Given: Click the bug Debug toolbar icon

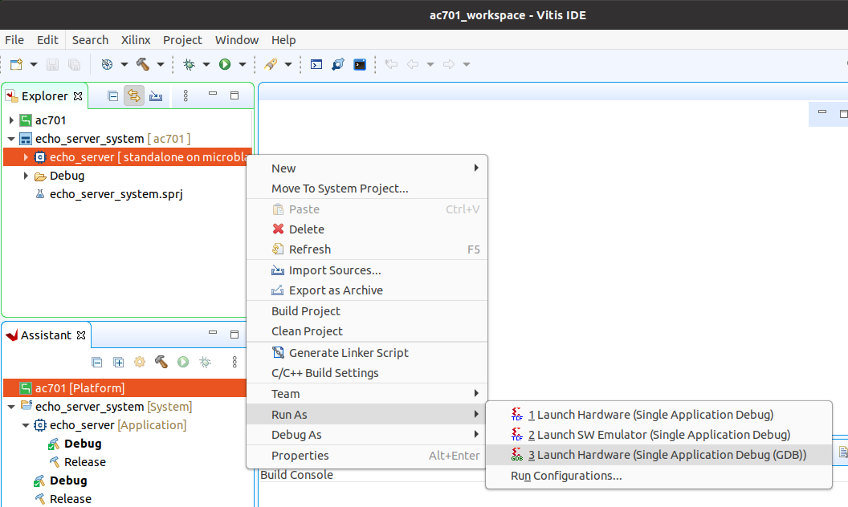Looking at the screenshot, I should [x=189, y=64].
